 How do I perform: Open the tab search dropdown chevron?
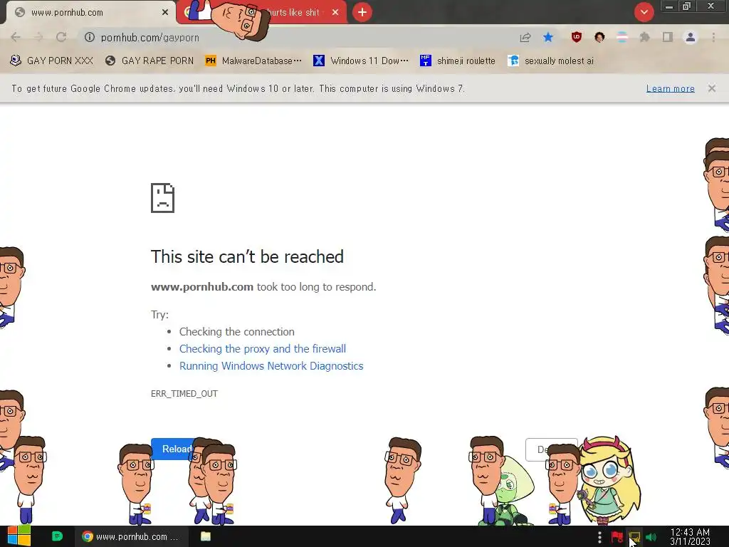tap(644, 12)
